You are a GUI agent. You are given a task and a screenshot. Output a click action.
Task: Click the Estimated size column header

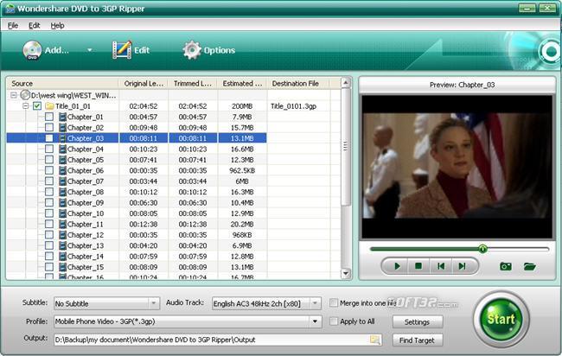coord(242,84)
